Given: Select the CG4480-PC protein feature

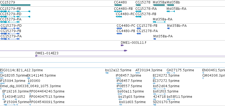Looking at the screenshot, I should click(x=119, y=28).
